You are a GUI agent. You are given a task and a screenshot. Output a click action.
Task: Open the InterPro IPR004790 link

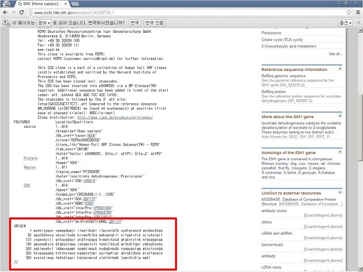pyautogui.click(x=103, y=213)
